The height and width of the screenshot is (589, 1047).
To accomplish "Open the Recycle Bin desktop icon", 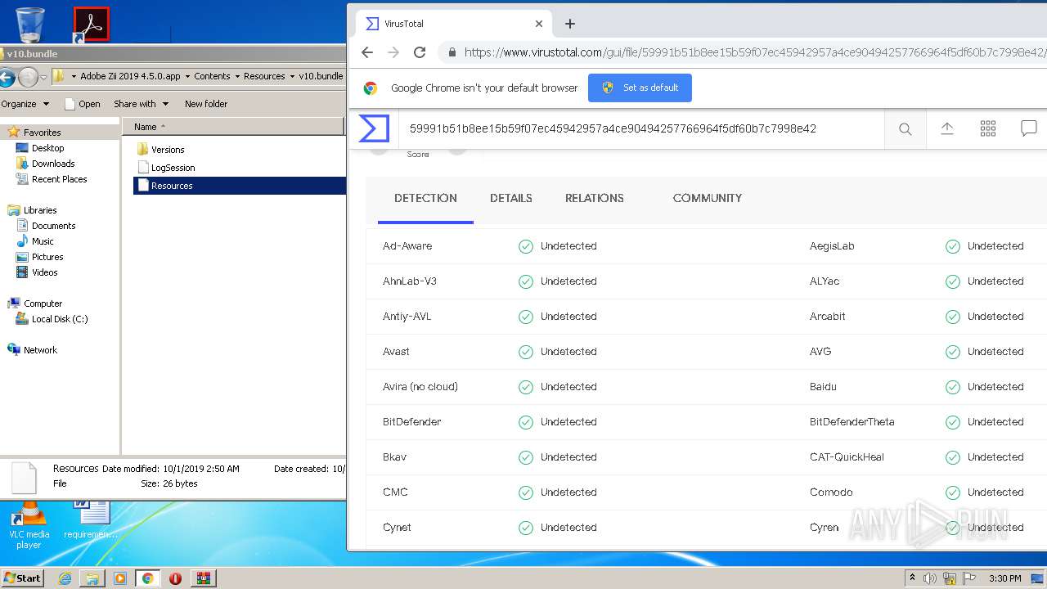I will coord(30,24).
